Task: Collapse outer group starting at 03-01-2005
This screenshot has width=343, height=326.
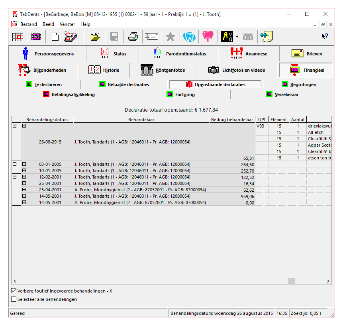Action: click(14, 164)
